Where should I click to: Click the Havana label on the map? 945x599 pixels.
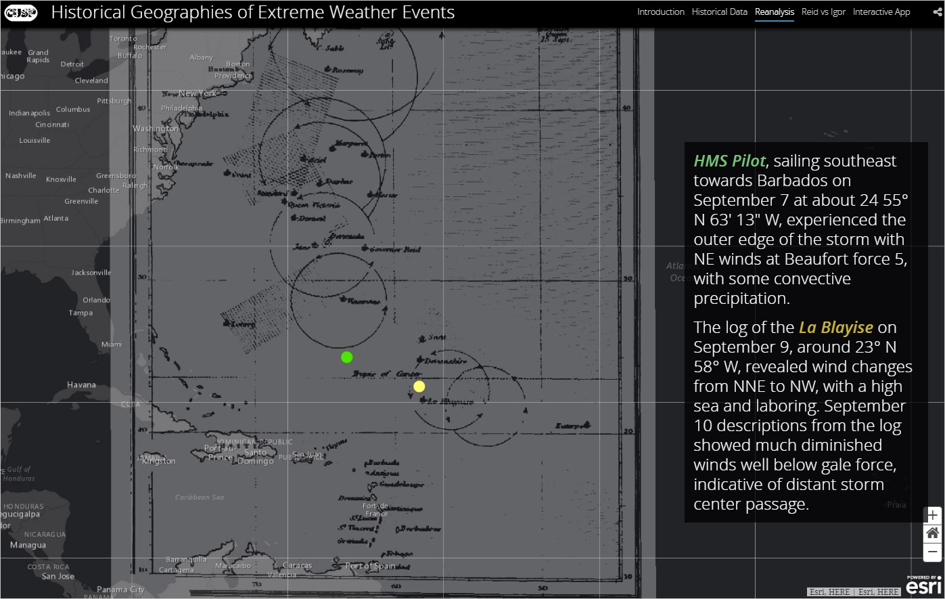coord(81,384)
